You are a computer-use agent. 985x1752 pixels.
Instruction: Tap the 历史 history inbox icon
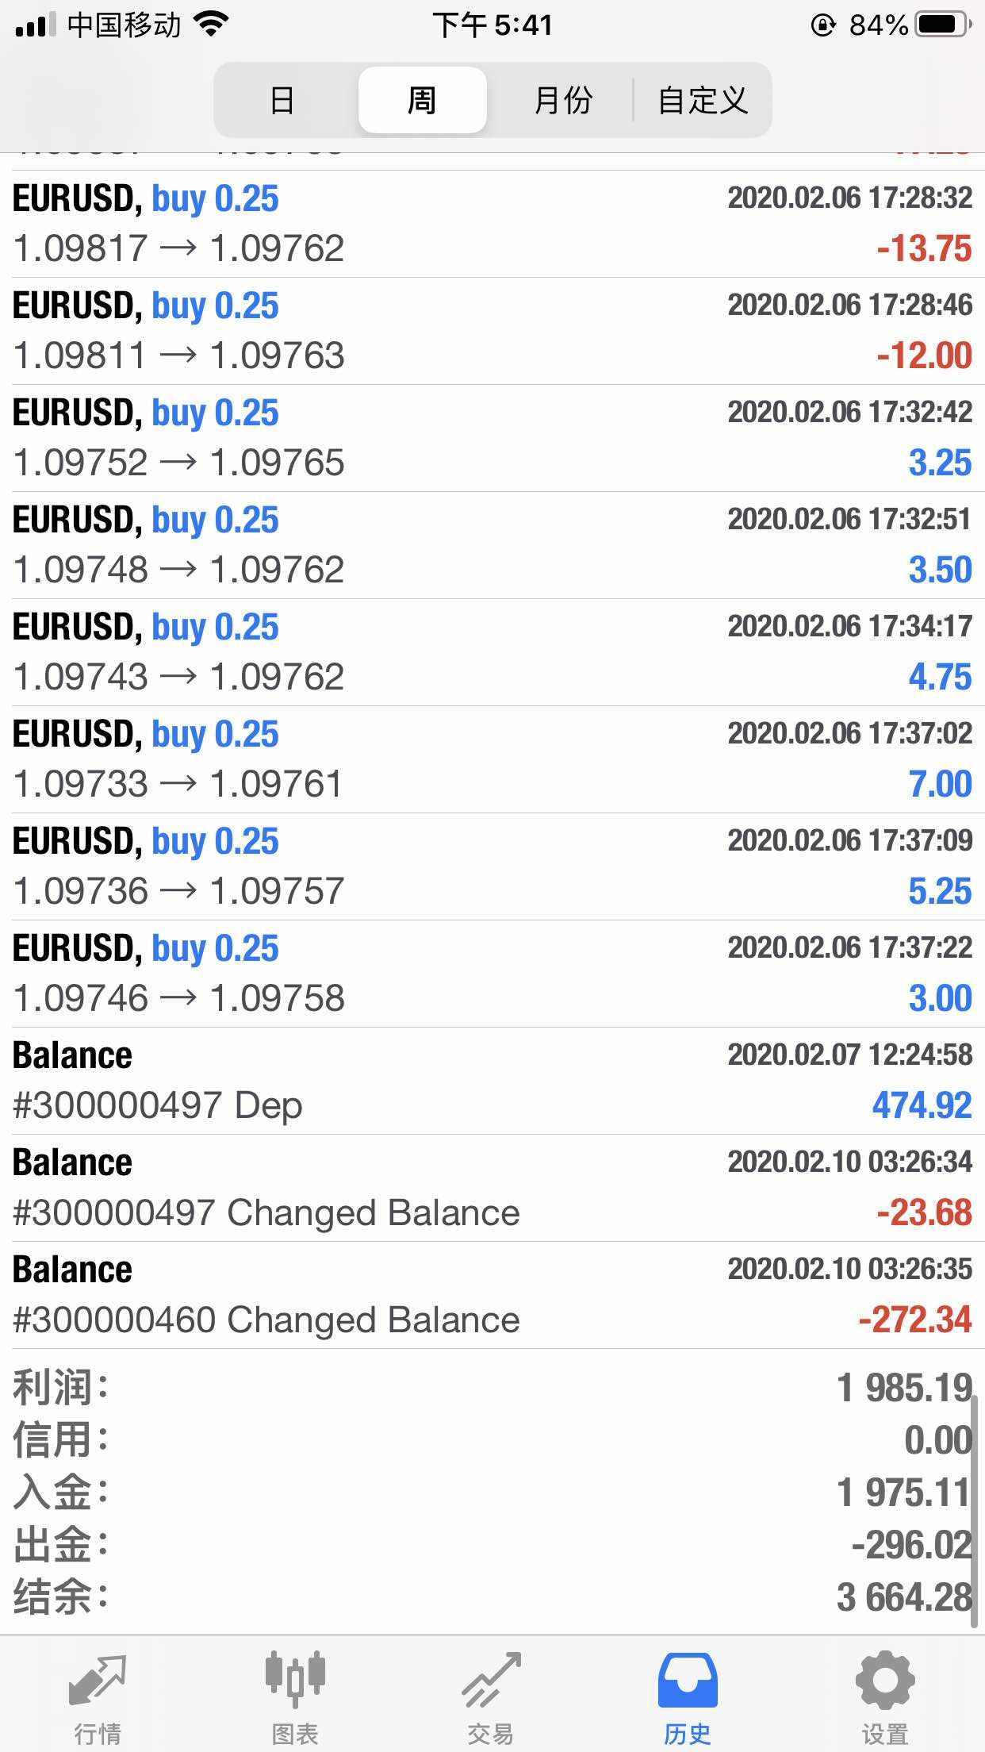point(688,1681)
